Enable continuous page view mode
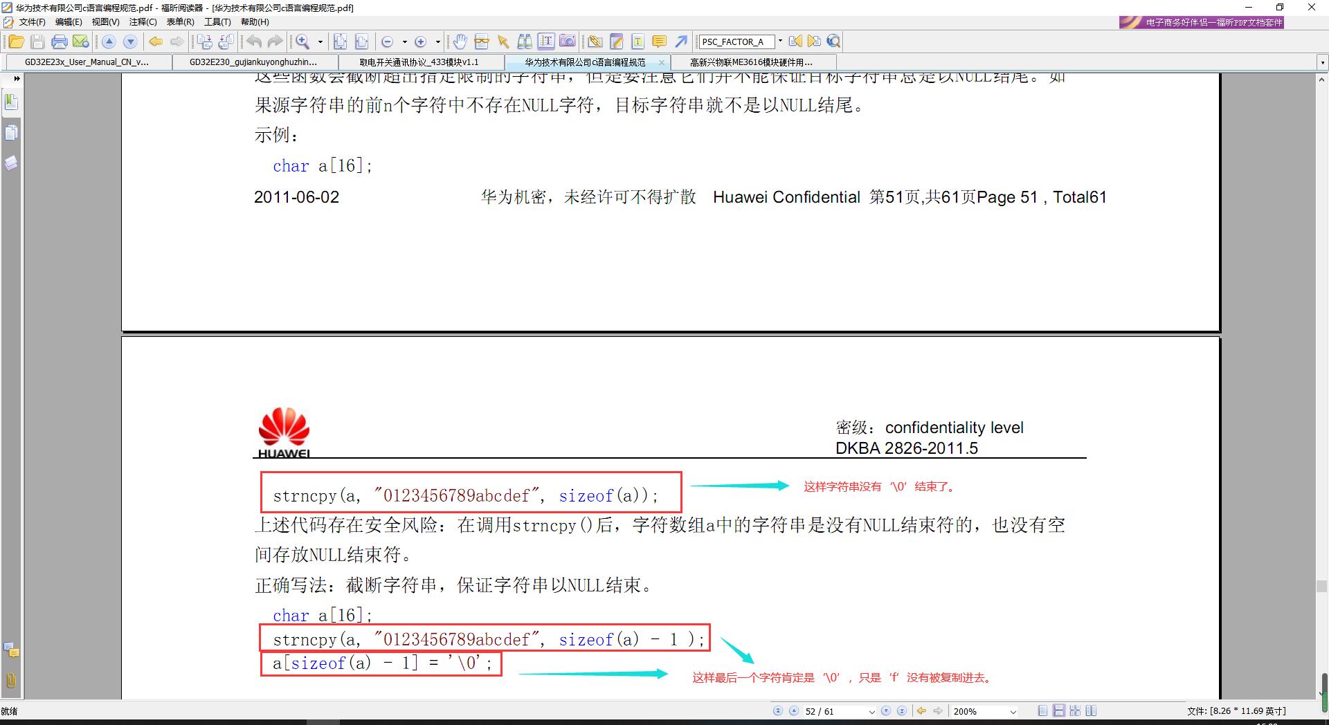Viewport: 1329px width, 725px height. [x=1059, y=710]
